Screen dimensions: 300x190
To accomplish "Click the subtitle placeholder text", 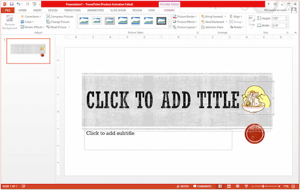I will click(x=110, y=133).
